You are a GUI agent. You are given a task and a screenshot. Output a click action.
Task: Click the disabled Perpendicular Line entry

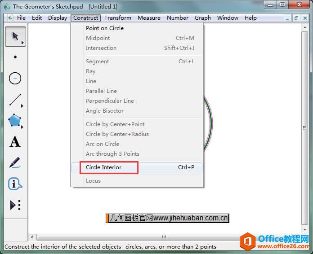pyautogui.click(x=137, y=101)
